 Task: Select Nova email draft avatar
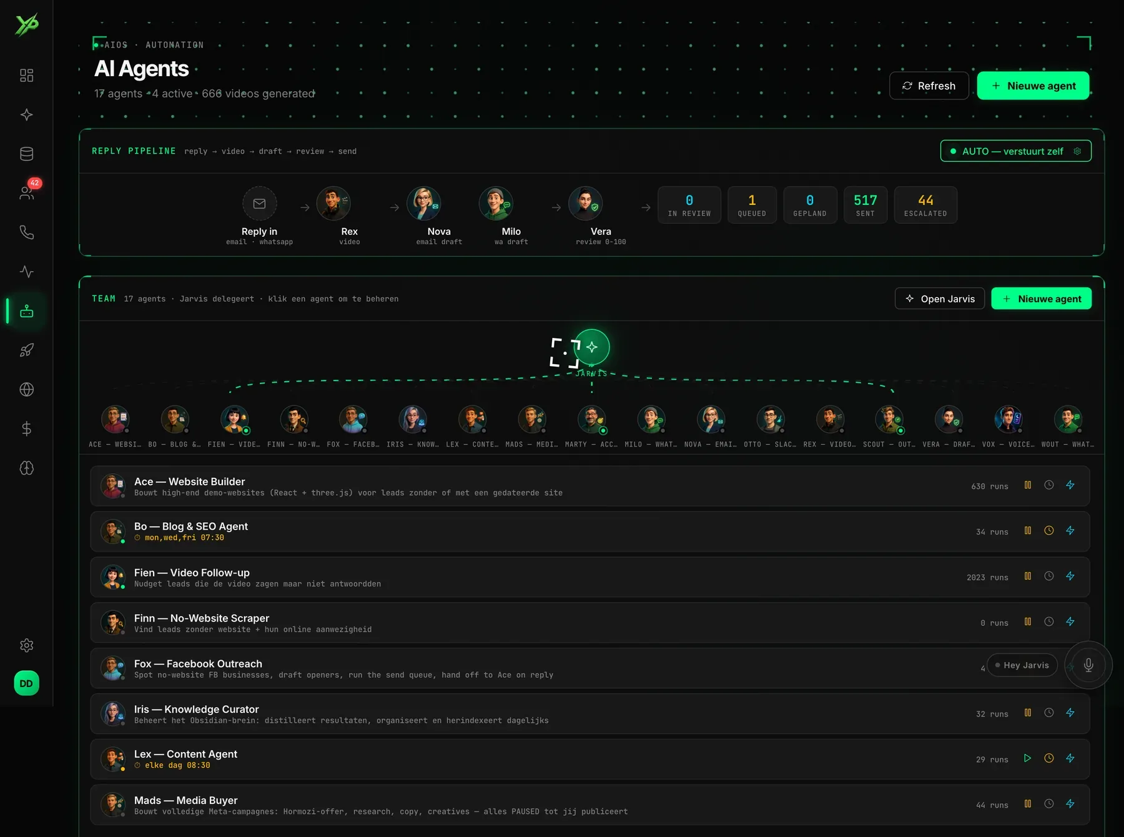(x=424, y=204)
